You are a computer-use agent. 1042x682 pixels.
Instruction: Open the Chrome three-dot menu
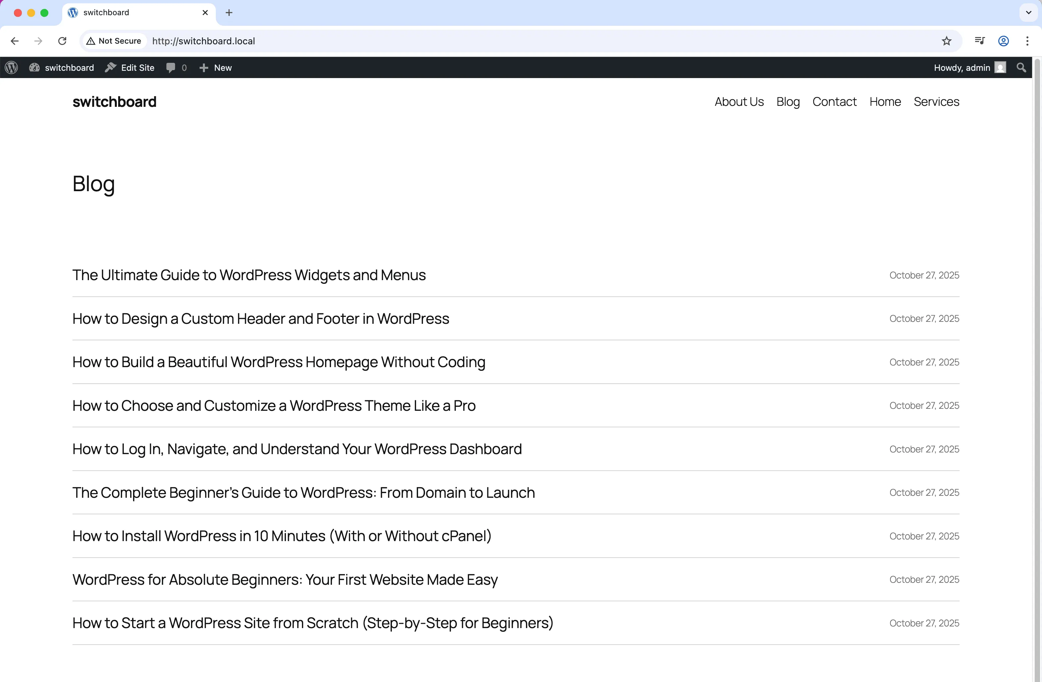point(1027,41)
